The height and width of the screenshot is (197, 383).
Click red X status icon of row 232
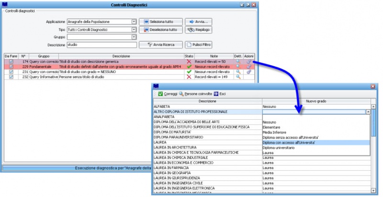189,77
